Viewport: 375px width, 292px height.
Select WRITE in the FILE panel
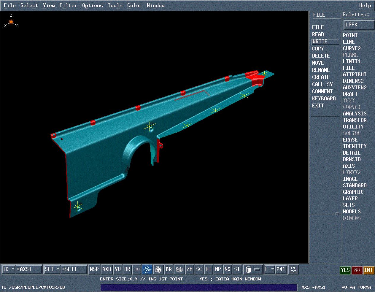click(325, 42)
